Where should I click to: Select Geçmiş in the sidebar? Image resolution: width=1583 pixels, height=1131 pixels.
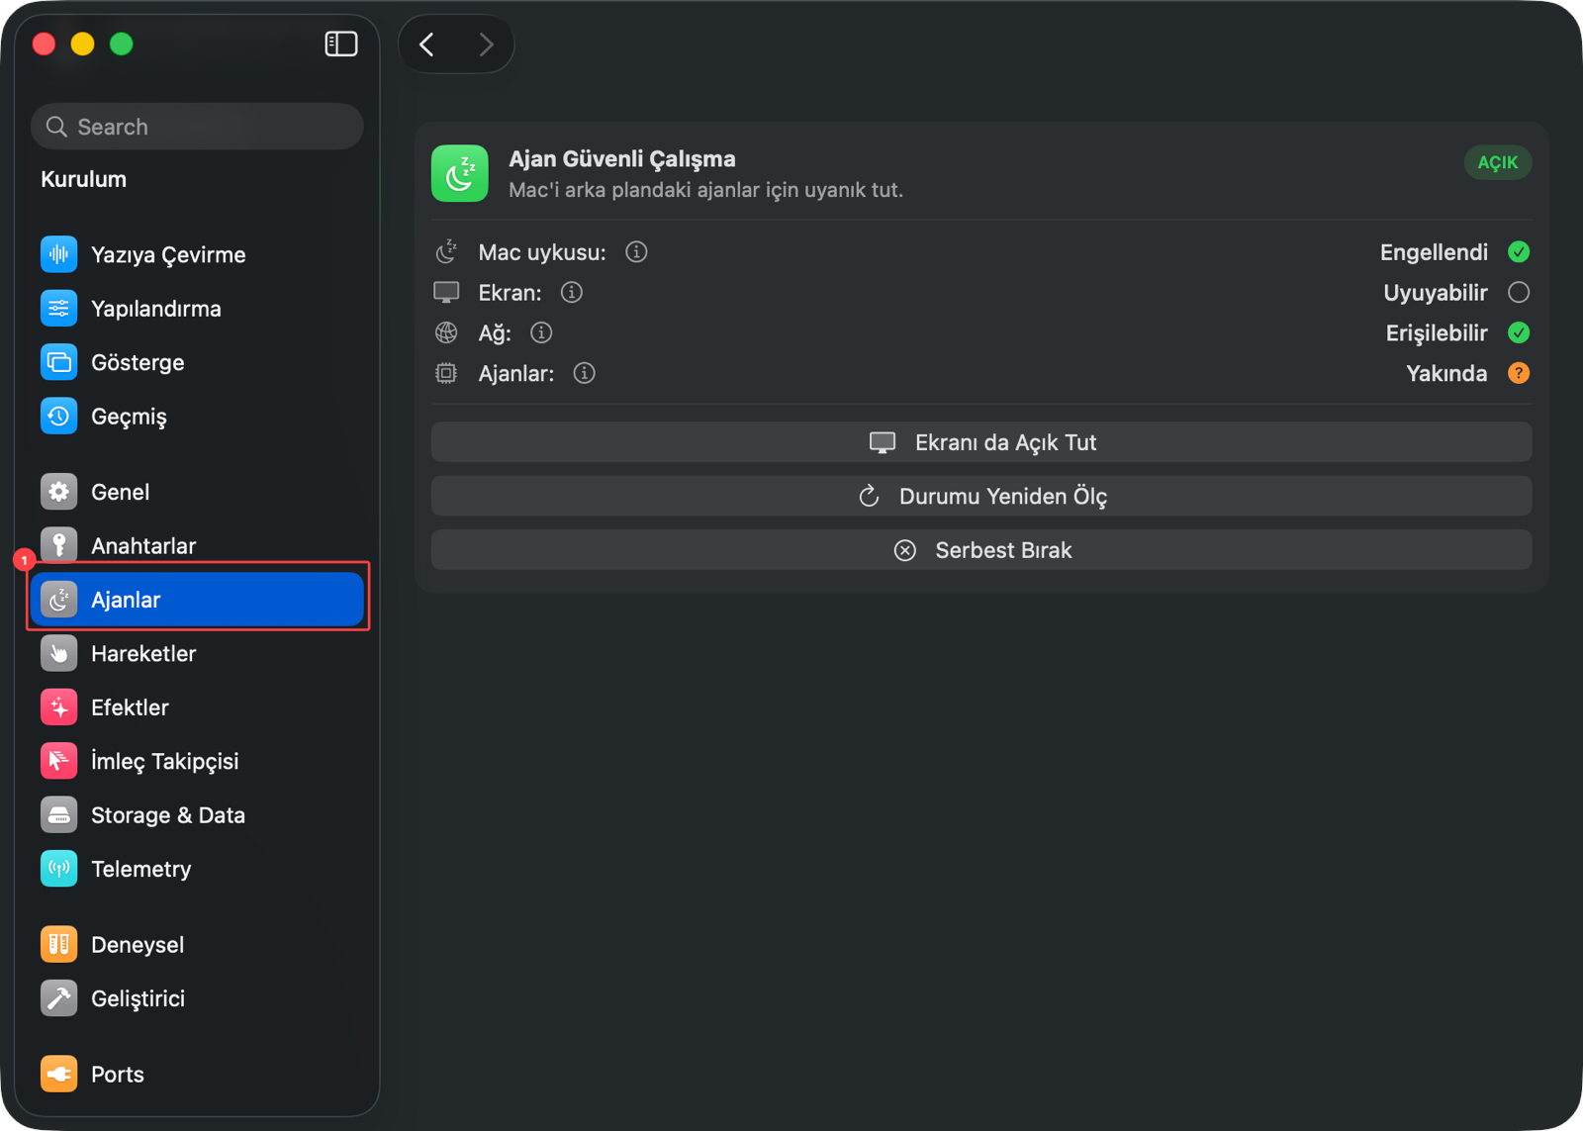tap(197, 417)
